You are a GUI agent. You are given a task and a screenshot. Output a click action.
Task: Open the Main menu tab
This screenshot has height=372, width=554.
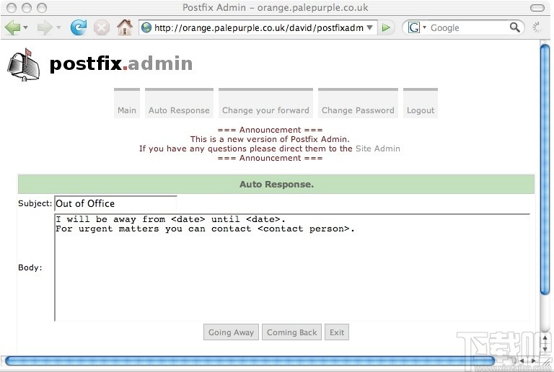(127, 103)
